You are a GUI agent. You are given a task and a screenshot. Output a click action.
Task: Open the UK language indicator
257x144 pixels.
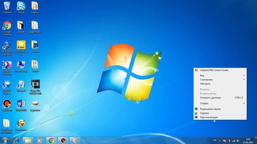pos(214,140)
